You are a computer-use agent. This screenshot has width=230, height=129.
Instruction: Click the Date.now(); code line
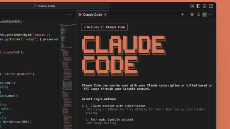[9, 96]
